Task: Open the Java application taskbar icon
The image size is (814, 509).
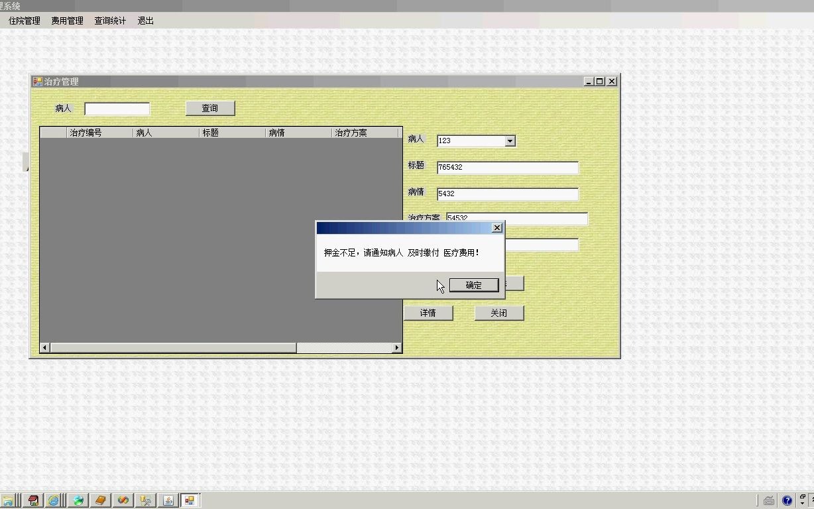Action: point(168,500)
